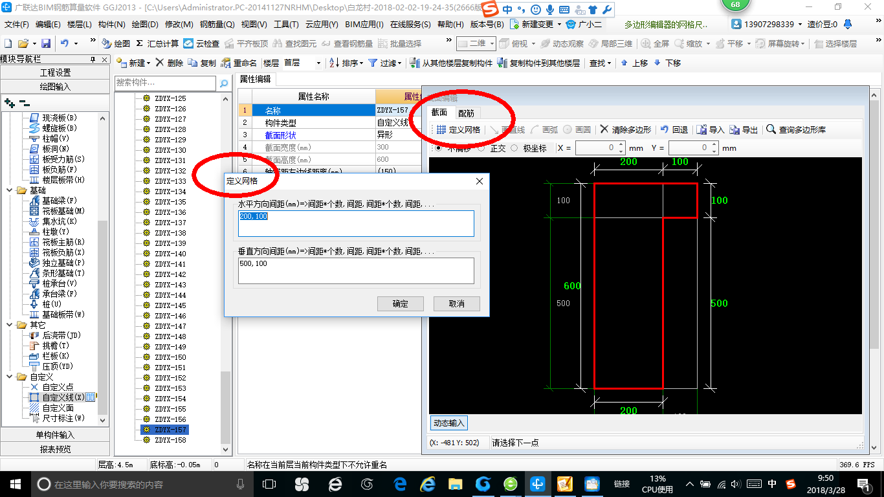Click the 垂直方向间距 input field
884x497 pixels.
click(356, 271)
